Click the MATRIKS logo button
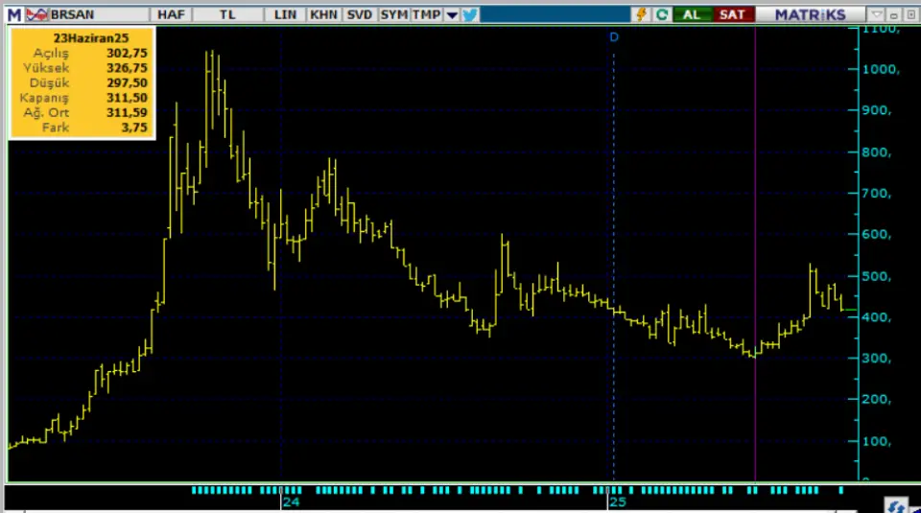Image resolution: width=921 pixels, height=513 pixels. point(810,14)
